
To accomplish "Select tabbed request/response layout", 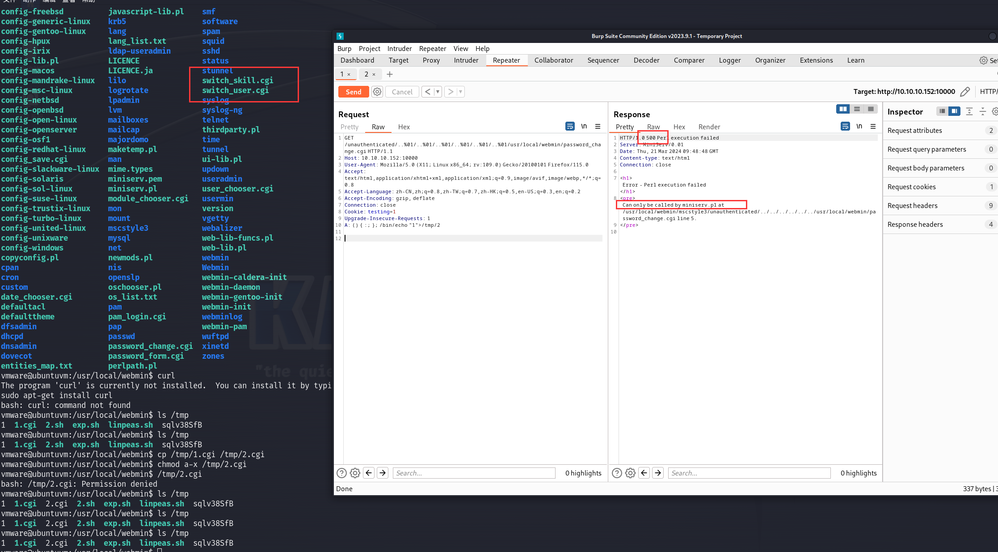I will 871,109.
